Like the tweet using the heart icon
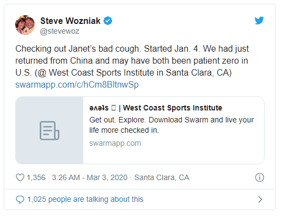 point(20,177)
